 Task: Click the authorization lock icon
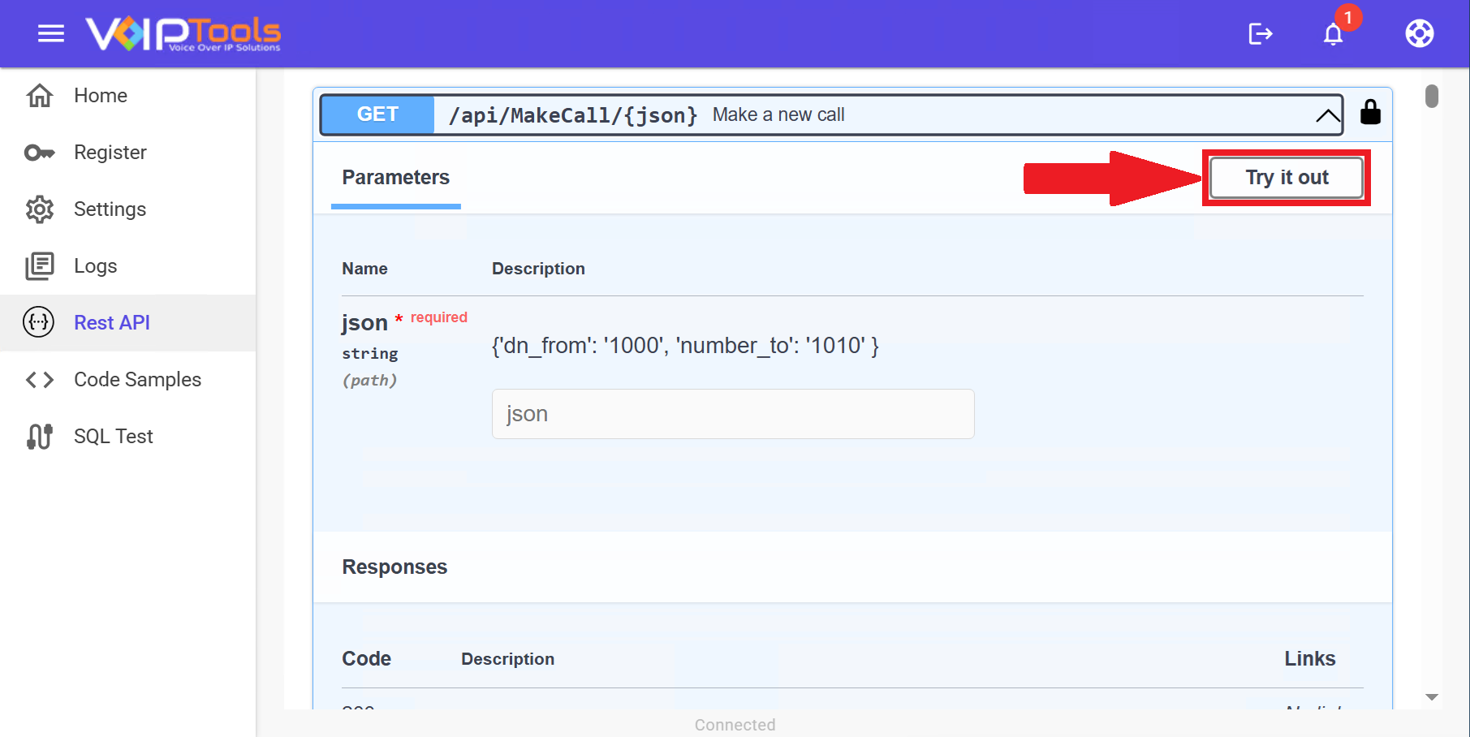click(1370, 112)
